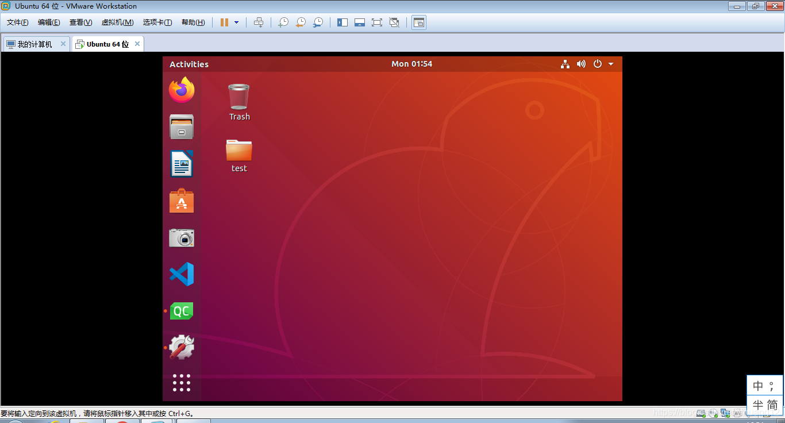The width and height of the screenshot is (785, 423).
Task: Open Ubuntu Software center
Action: pyautogui.click(x=182, y=201)
